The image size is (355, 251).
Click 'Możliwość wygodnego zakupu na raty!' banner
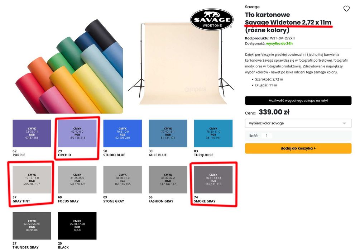click(298, 100)
